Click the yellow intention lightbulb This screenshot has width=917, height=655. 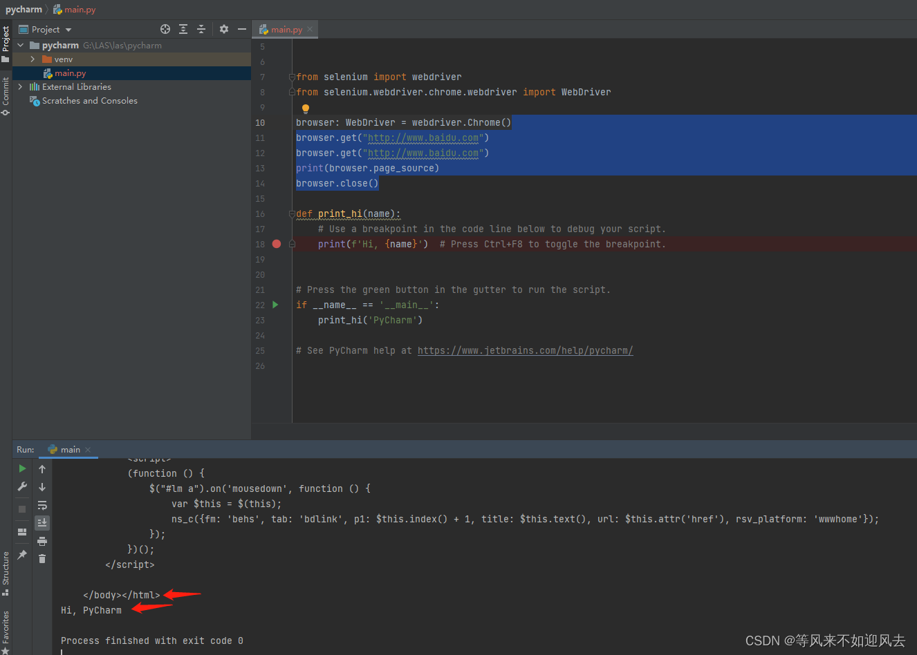pos(306,108)
